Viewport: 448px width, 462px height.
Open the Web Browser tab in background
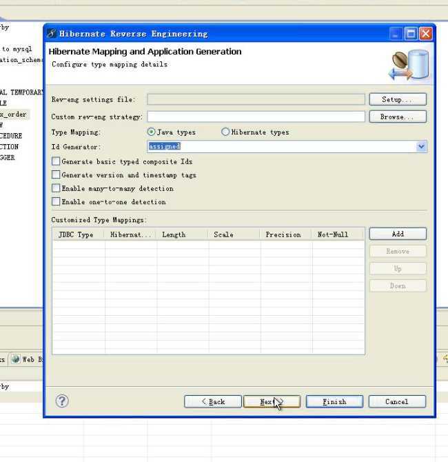pos(26,359)
